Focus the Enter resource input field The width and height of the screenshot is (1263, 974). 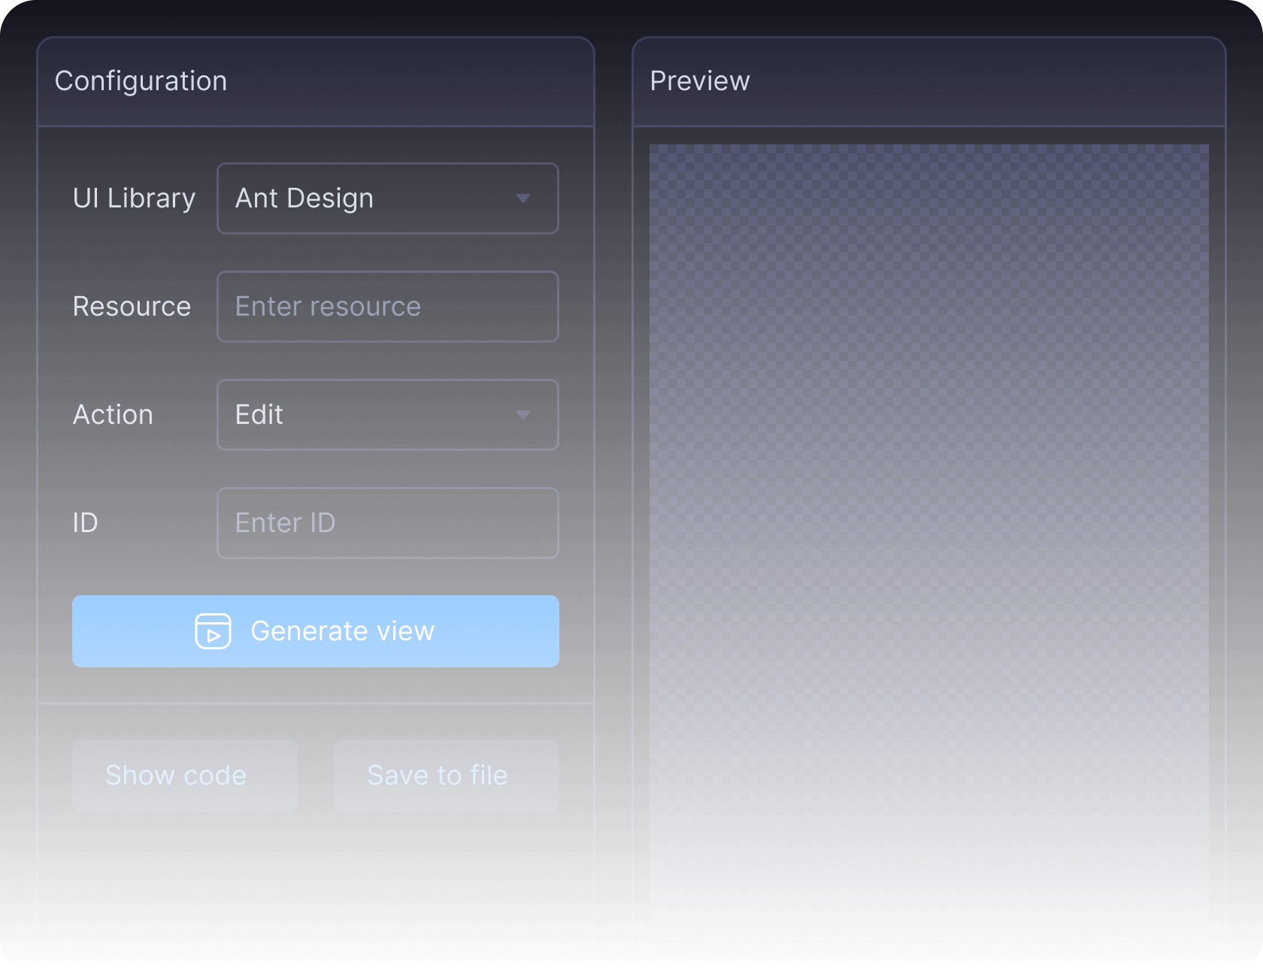(x=387, y=307)
